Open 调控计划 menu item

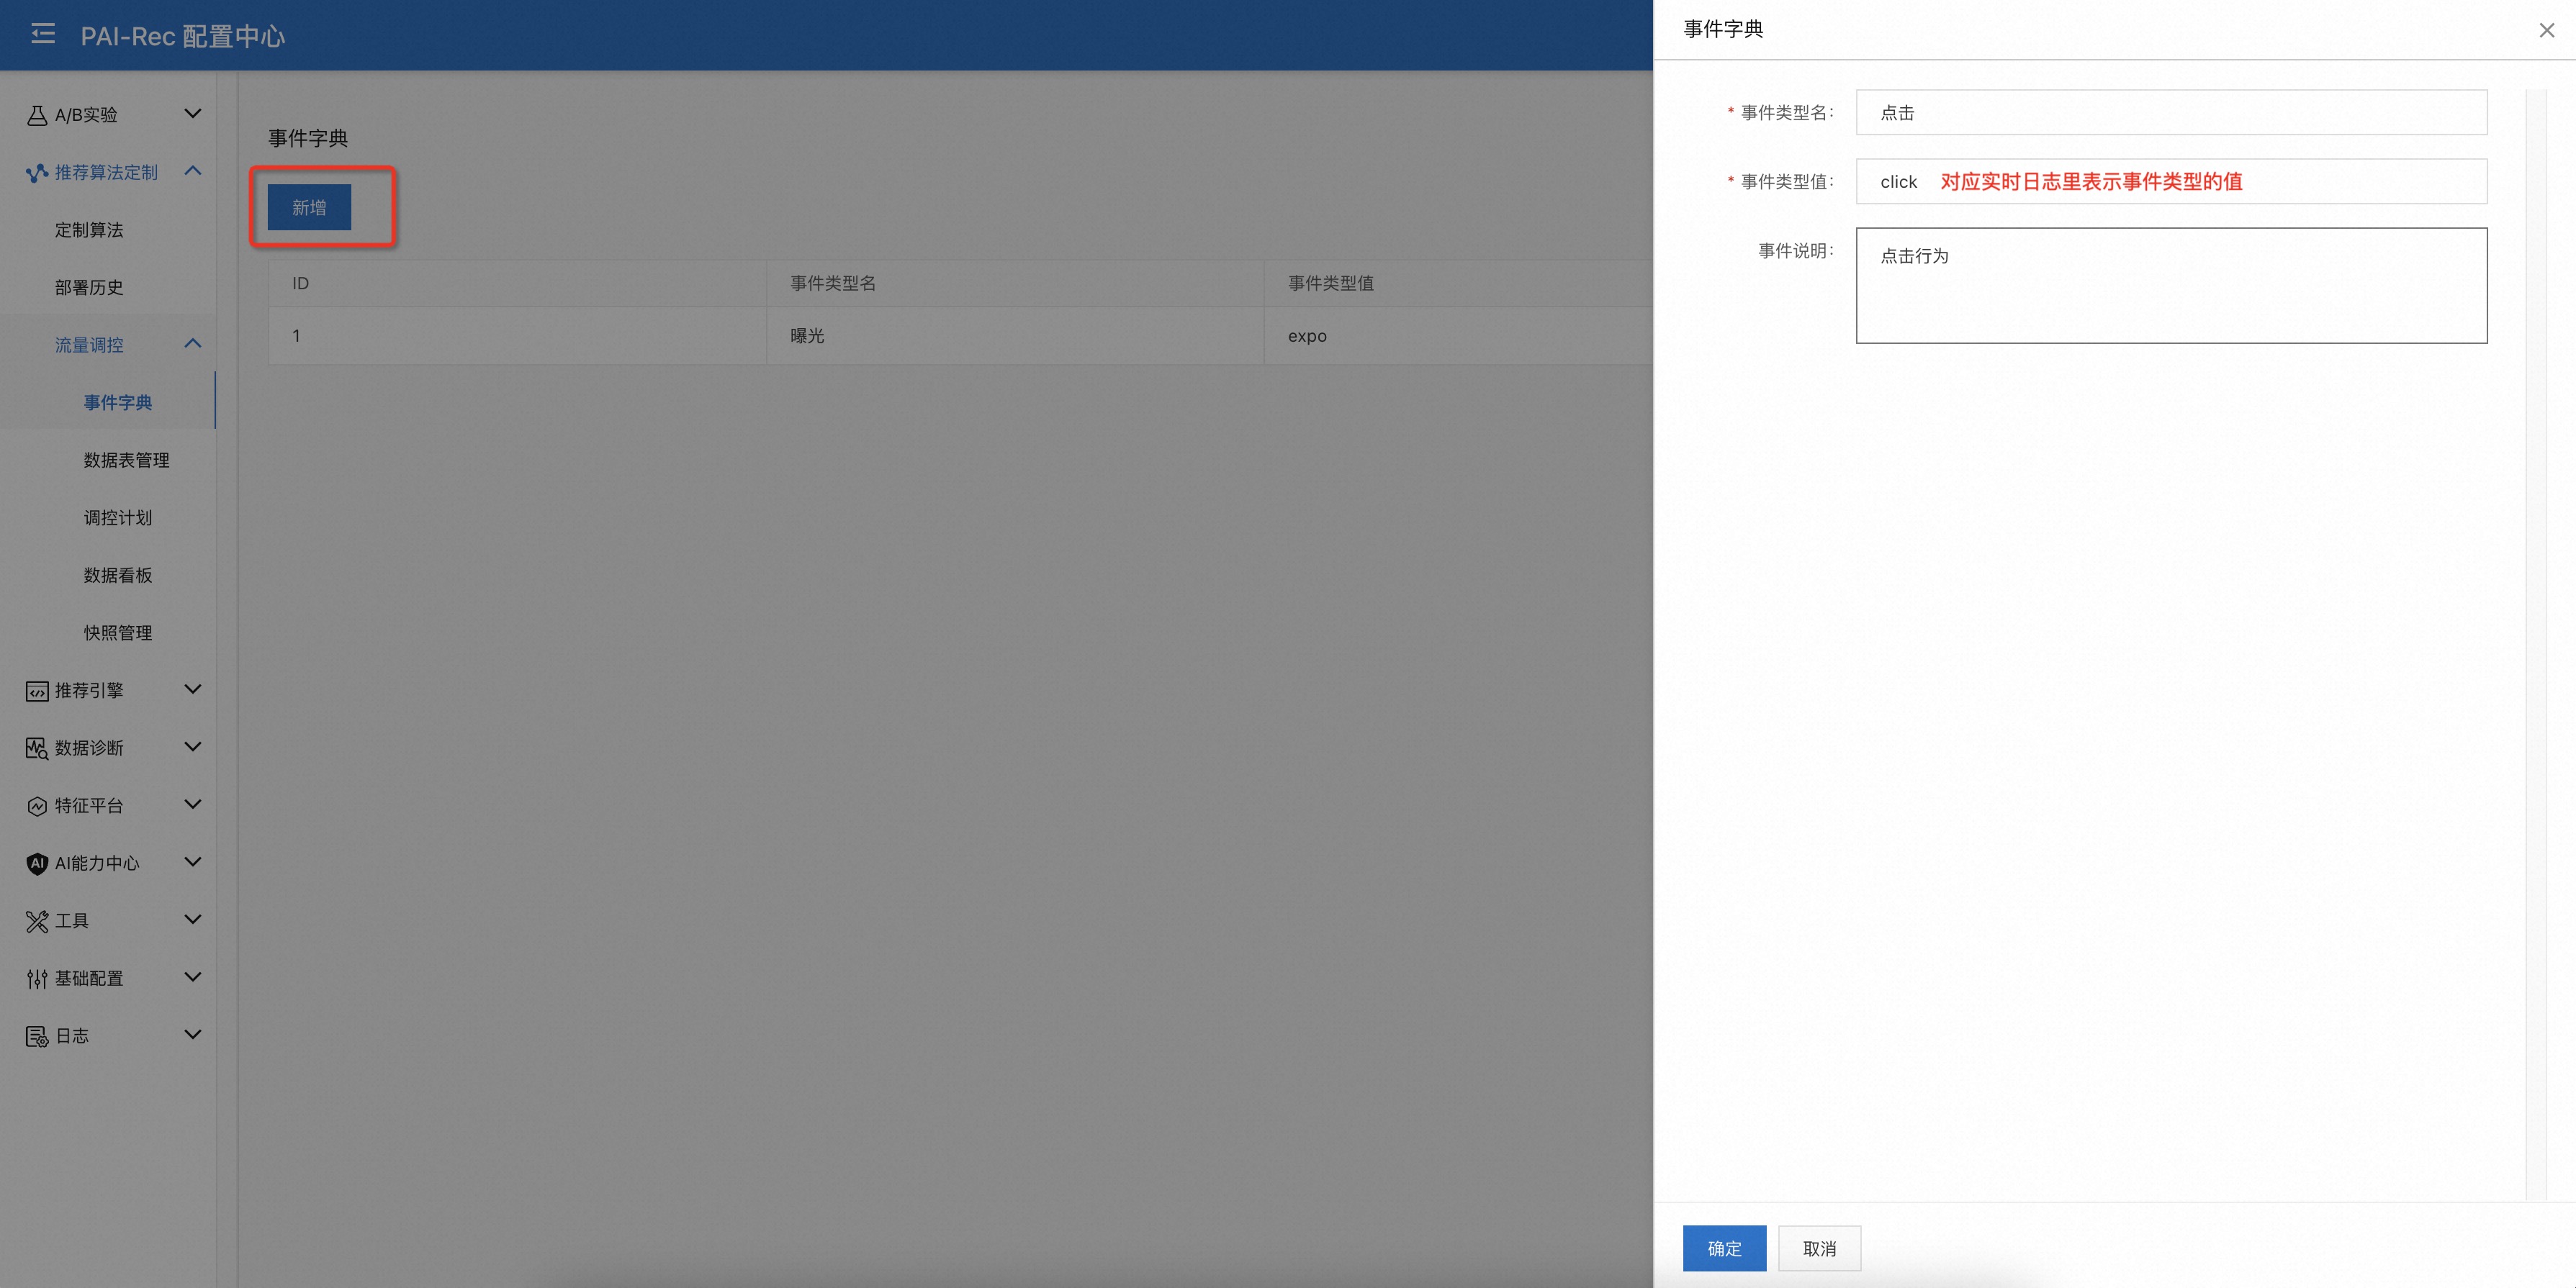[108, 517]
